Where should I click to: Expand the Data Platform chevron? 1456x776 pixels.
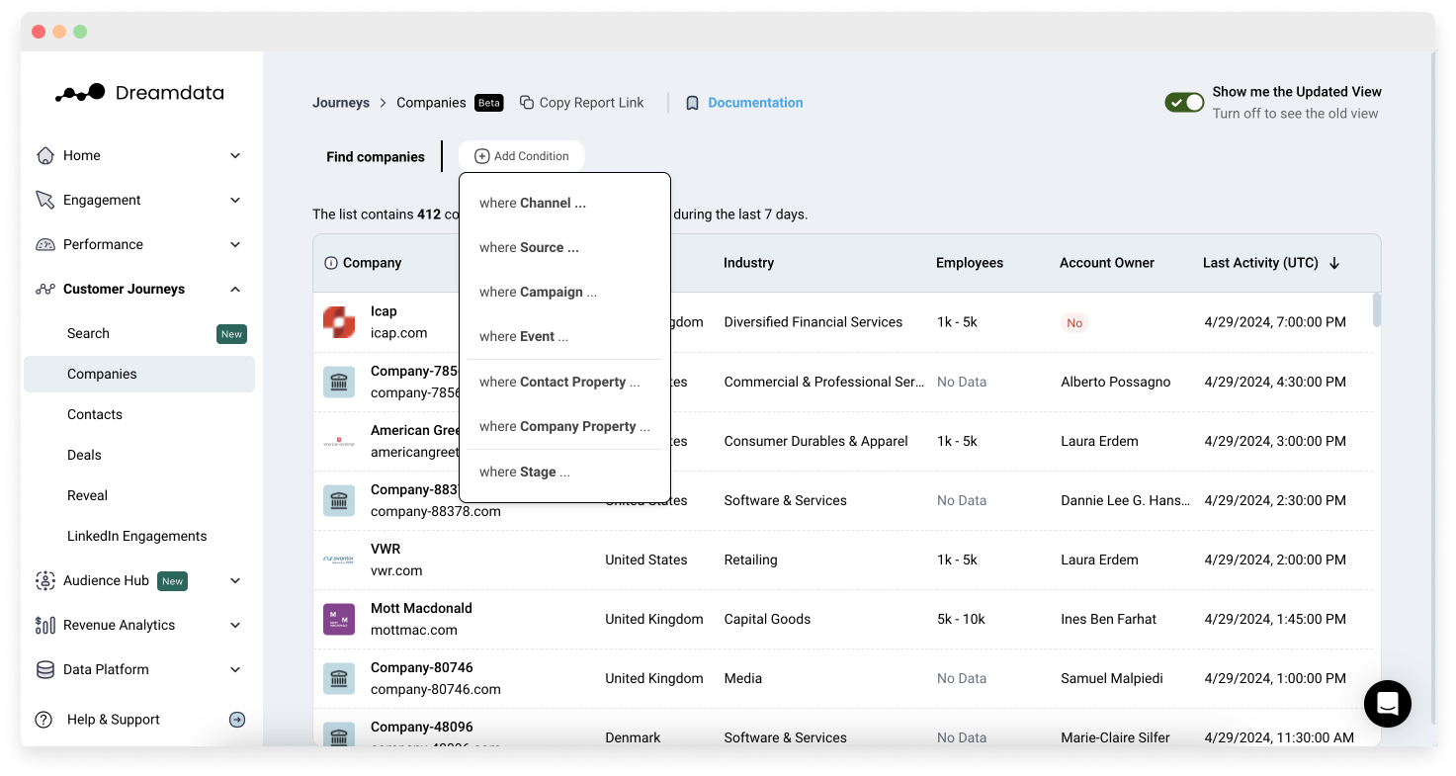(235, 669)
